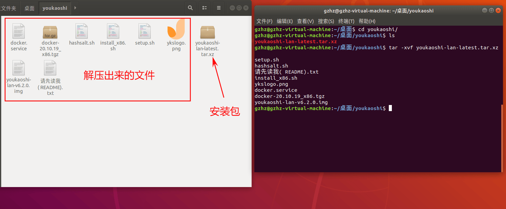Select youkaoshi path bar button

[x=55, y=8]
